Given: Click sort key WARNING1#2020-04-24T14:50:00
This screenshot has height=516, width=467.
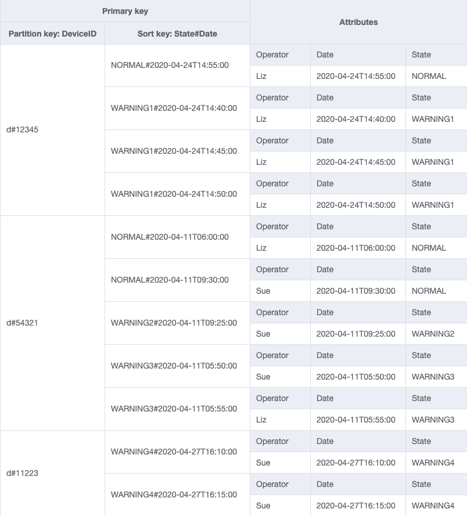Looking at the screenshot, I should 174,194.
